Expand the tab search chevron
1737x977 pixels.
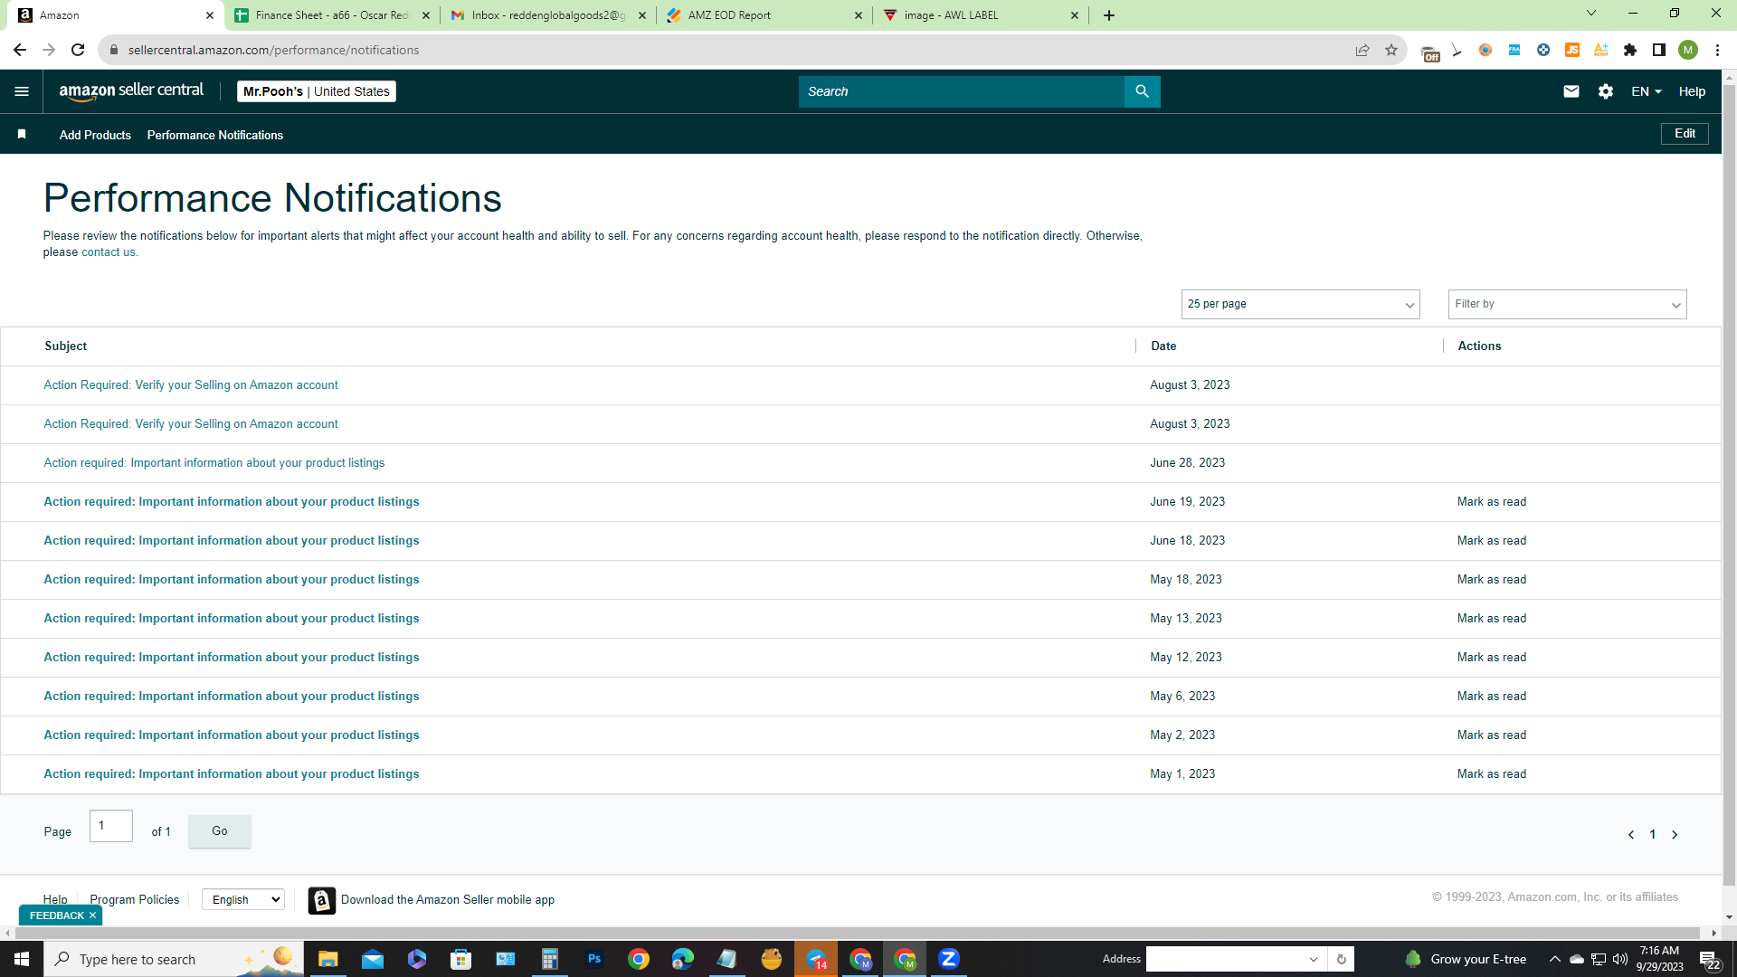coord(1591,14)
